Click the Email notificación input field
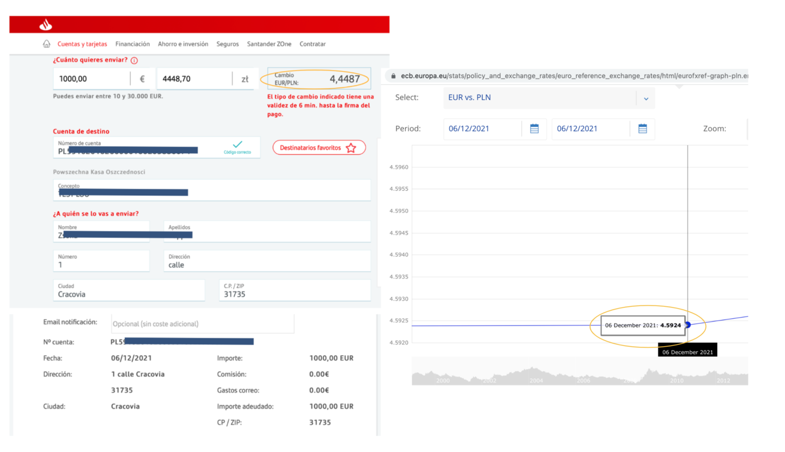 click(202, 324)
